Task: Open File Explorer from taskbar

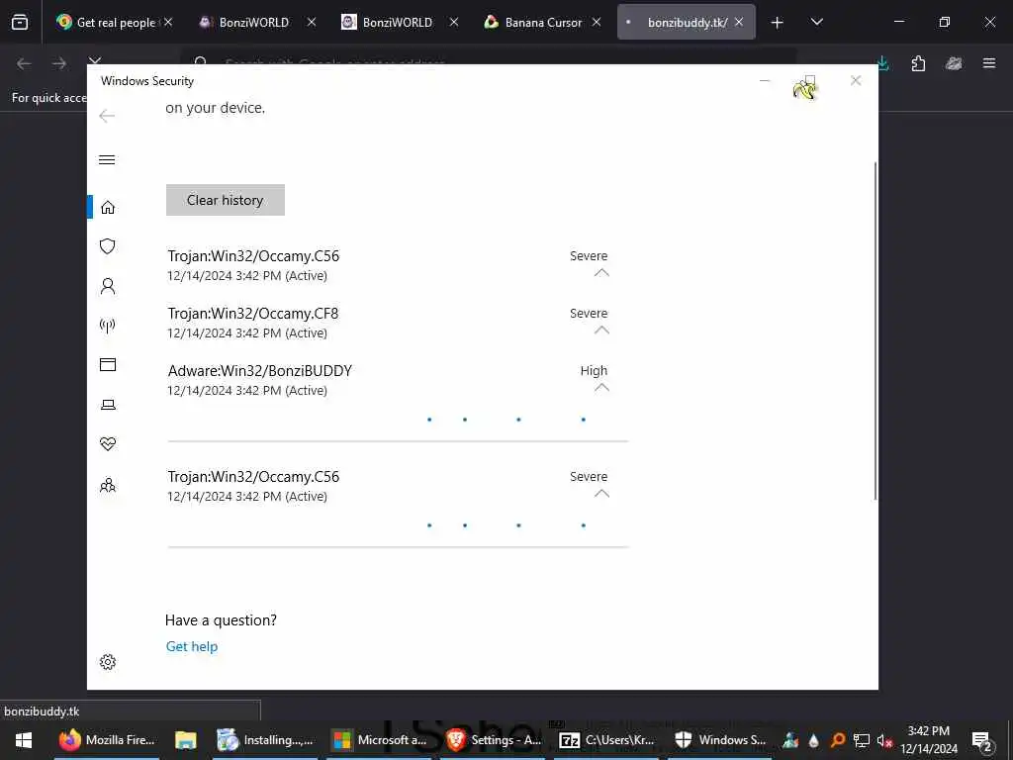Action: click(x=186, y=740)
